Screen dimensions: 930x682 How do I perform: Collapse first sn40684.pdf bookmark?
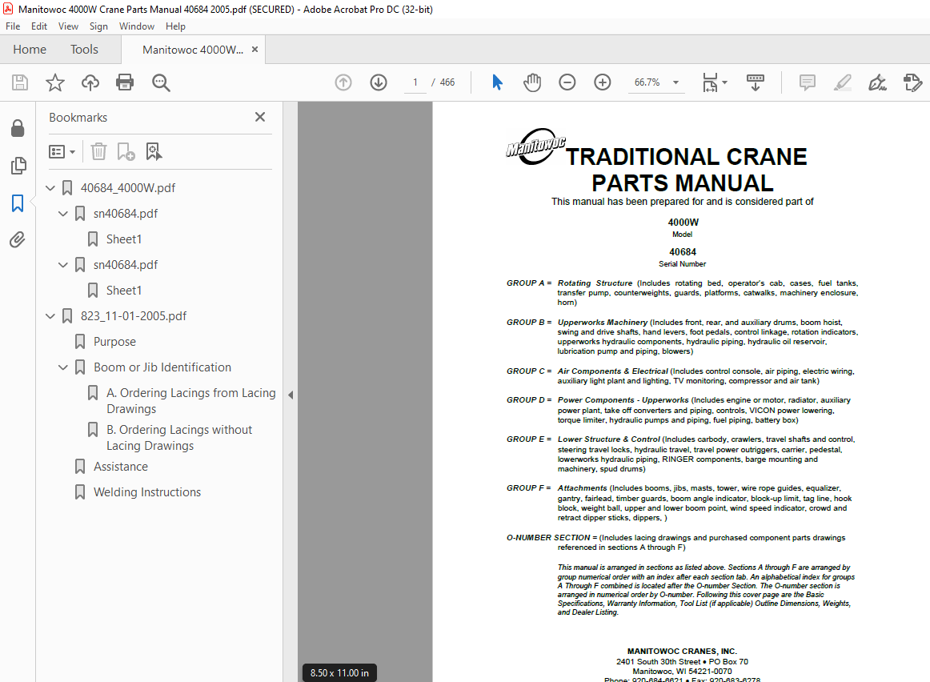click(63, 214)
